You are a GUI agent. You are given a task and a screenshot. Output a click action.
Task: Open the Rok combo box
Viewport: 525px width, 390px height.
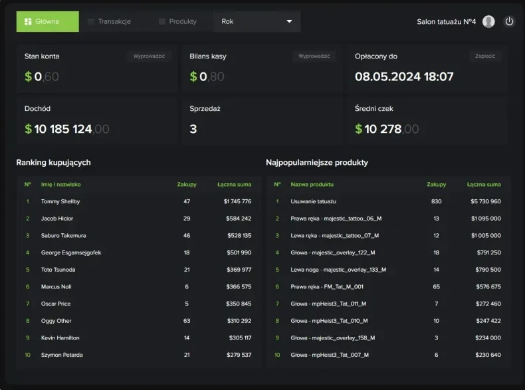click(x=257, y=21)
